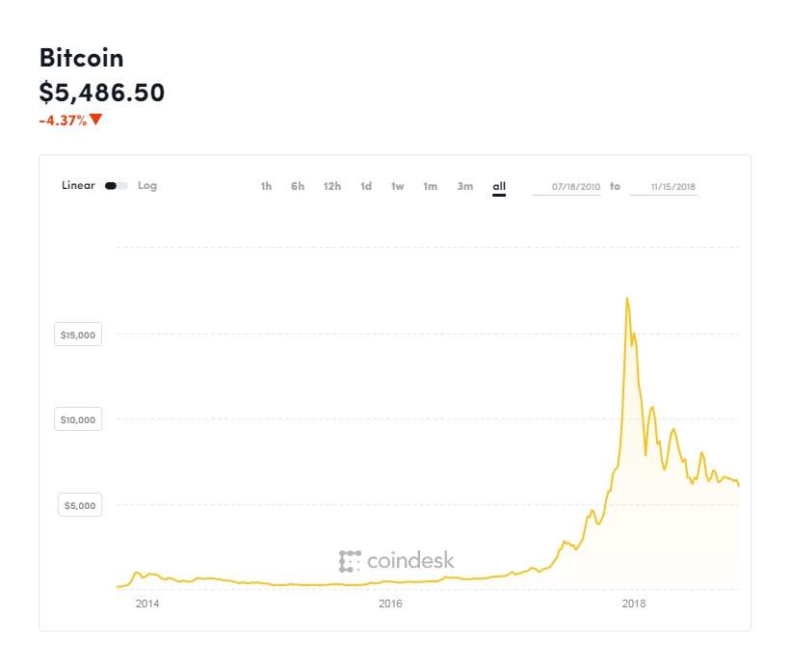Click the 2016 x-axis year label
Image resolution: width=790 pixels, height=670 pixels.
[390, 603]
